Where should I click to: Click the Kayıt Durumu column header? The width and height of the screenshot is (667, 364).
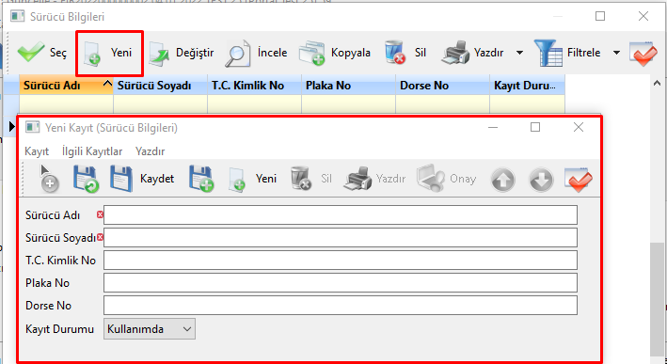(x=527, y=86)
